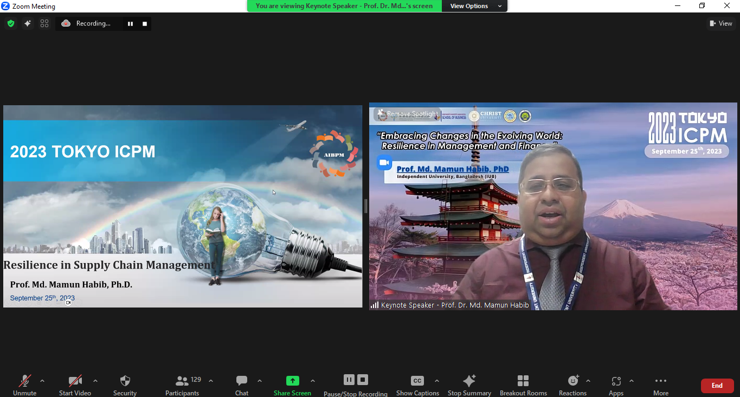
Task: Click the green encryption shield icon
Action: [x=11, y=23]
